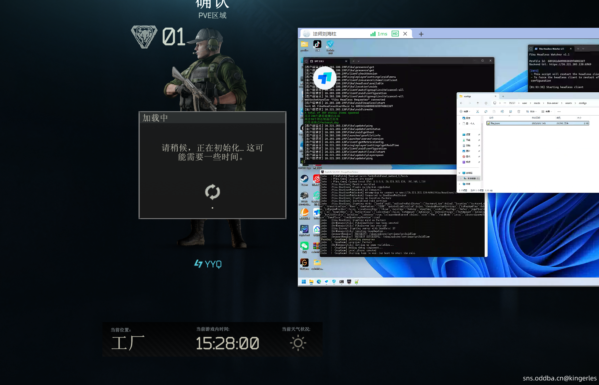599x385 pixels.
Task: Open the WeGame desktop shortcut
Action: click(x=304, y=264)
